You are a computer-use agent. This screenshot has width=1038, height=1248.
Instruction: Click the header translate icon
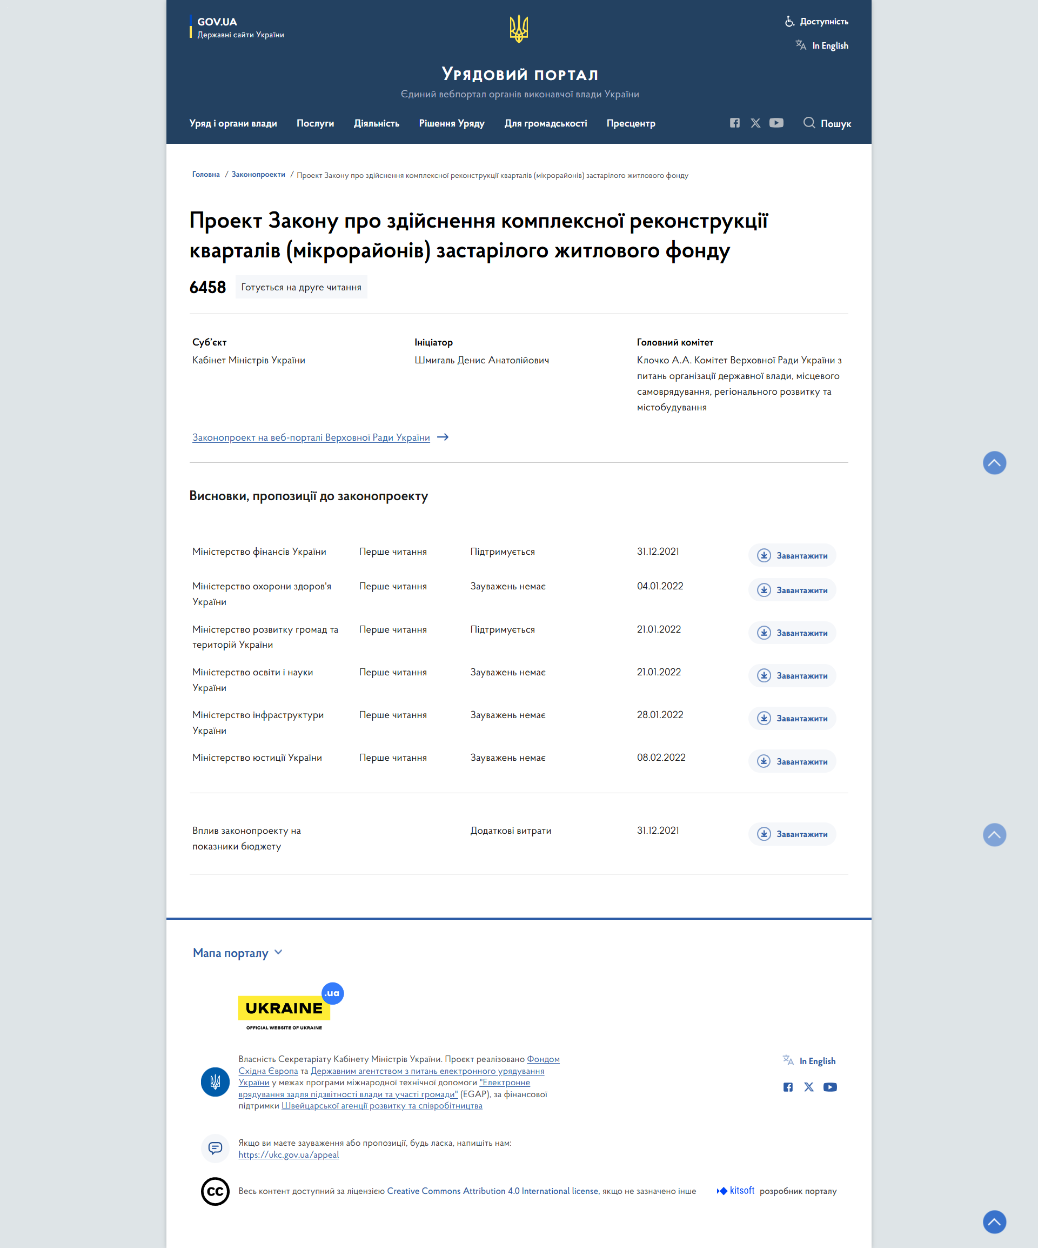pos(800,45)
